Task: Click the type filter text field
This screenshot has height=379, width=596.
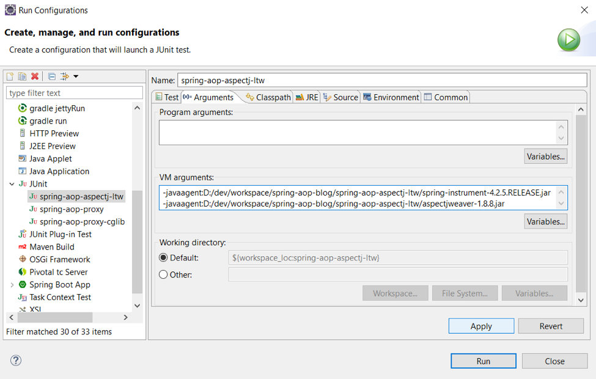Action: (75, 93)
